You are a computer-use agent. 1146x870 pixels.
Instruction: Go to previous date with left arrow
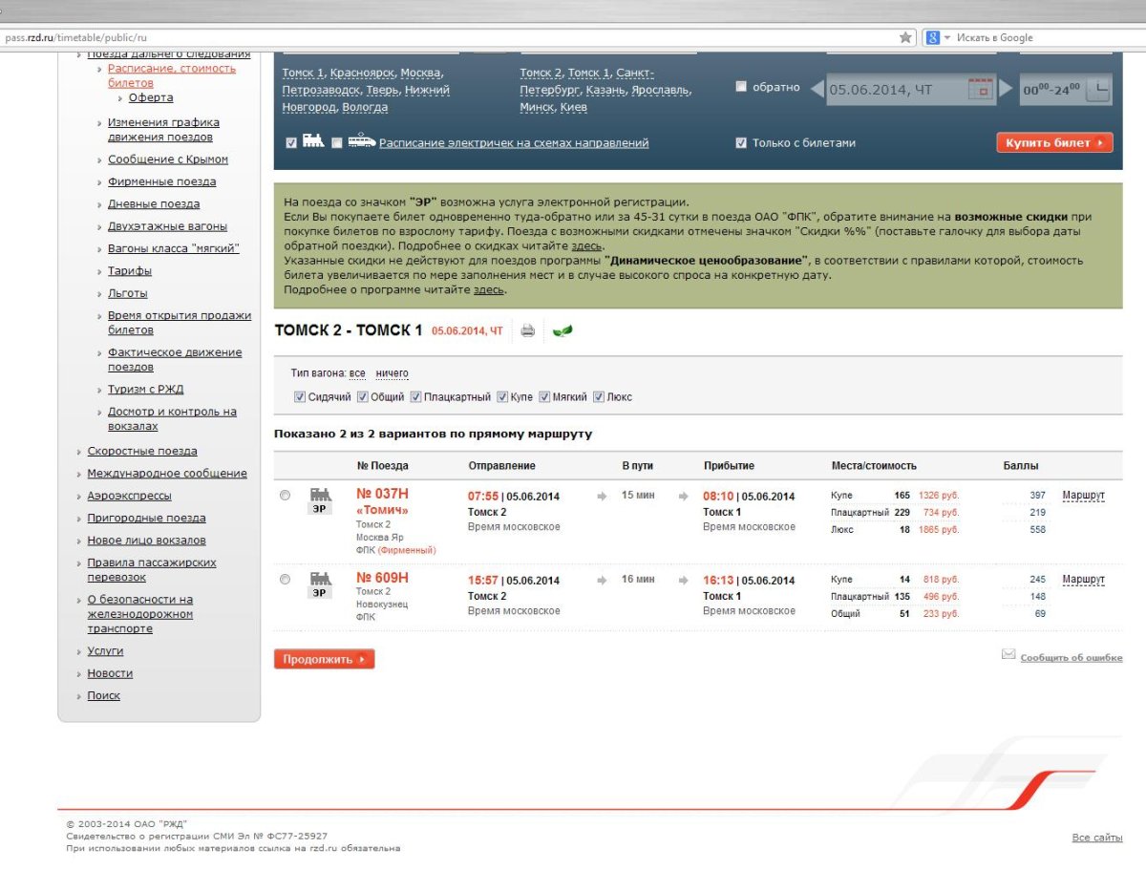pyautogui.click(x=817, y=90)
